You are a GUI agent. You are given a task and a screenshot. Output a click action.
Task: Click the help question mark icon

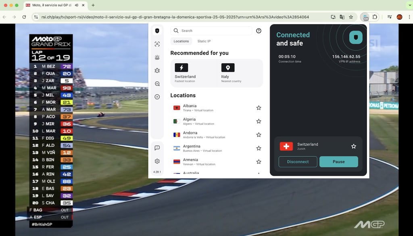(x=259, y=31)
